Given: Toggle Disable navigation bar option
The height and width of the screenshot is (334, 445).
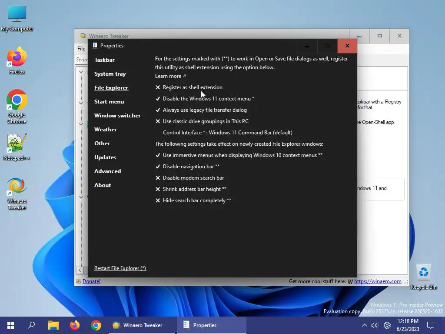Looking at the screenshot, I should [187, 167].
